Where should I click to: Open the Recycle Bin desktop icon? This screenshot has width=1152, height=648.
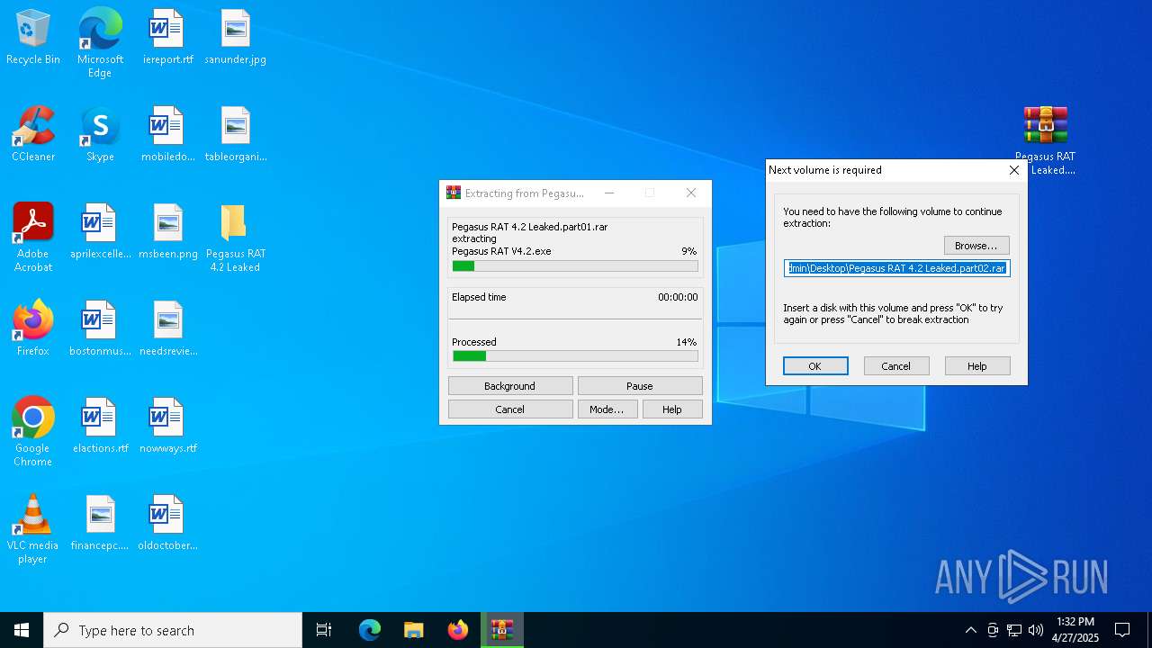click(33, 38)
